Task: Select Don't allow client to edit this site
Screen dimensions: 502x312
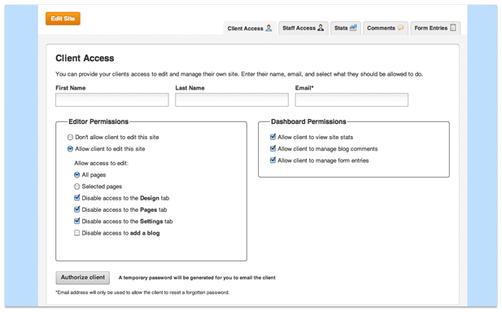Action: click(70, 137)
